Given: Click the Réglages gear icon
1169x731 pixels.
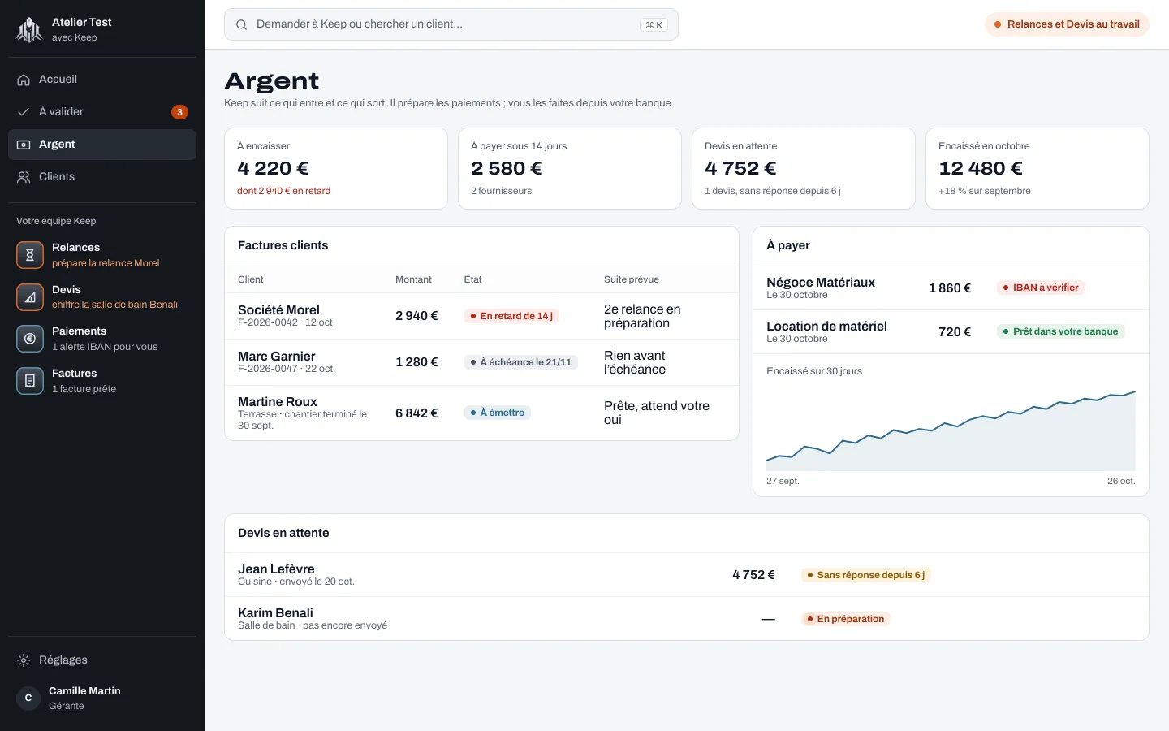Looking at the screenshot, I should coord(24,660).
